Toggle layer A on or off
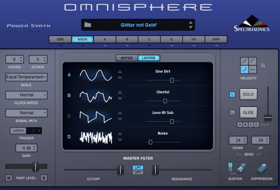Image resolution: width=280 pixels, height=190 pixels. coord(69,75)
